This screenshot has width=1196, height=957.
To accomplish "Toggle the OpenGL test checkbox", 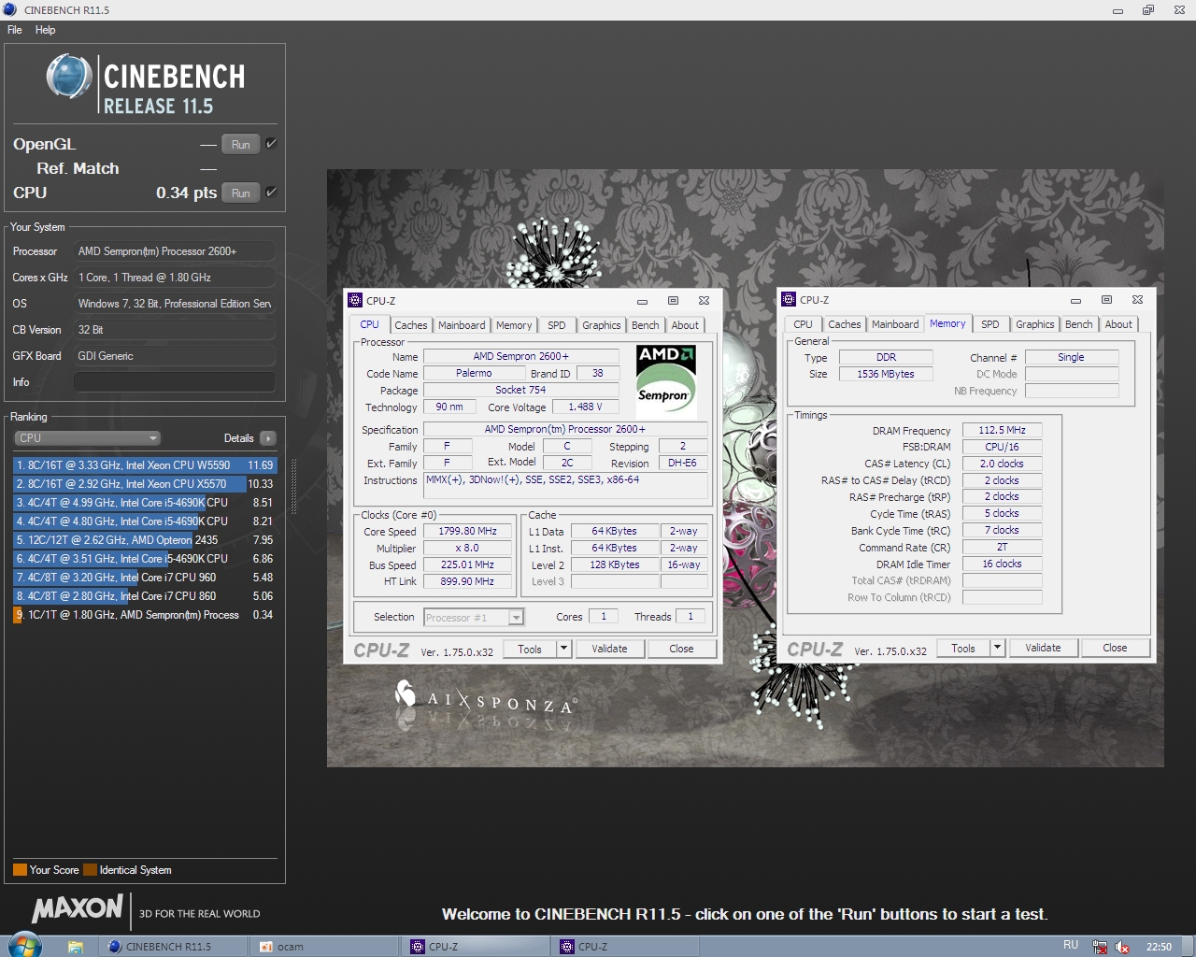I will click(271, 143).
